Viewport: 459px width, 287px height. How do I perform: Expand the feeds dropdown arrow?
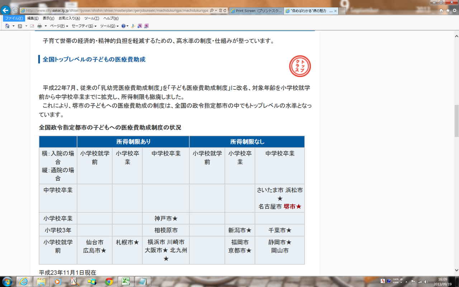pos(26,26)
